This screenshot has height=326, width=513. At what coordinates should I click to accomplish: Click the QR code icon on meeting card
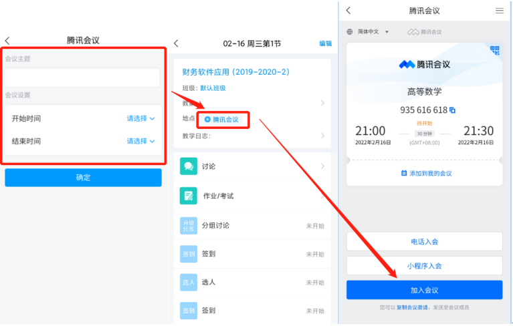pos(495,50)
